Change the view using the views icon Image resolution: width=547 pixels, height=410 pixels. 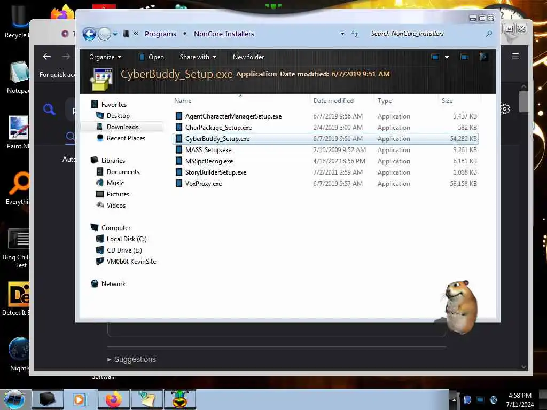(x=435, y=57)
